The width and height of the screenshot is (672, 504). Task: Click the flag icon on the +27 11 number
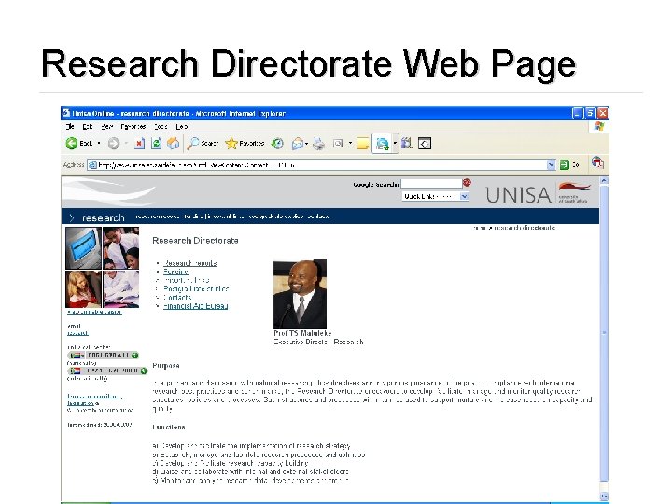[x=76, y=371]
